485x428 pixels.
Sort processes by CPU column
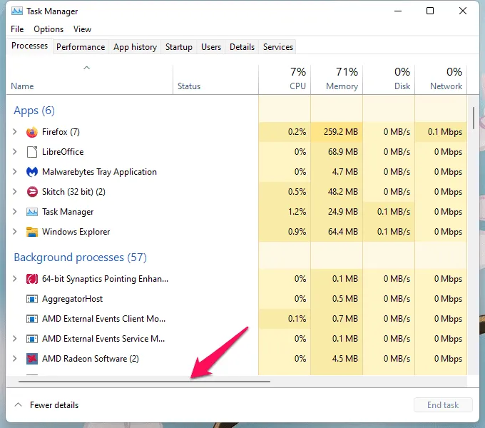click(x=285, y=79)
